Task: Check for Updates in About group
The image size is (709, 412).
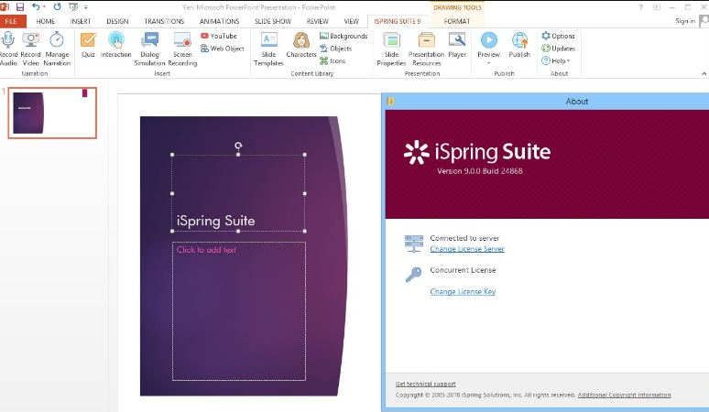Action: (x=559, y=49)
